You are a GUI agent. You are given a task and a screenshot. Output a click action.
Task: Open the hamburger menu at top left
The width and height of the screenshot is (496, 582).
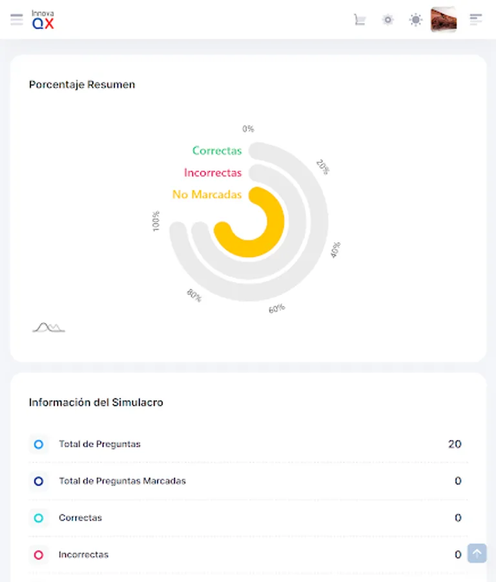pyautogui.click(x=17, y=19)
